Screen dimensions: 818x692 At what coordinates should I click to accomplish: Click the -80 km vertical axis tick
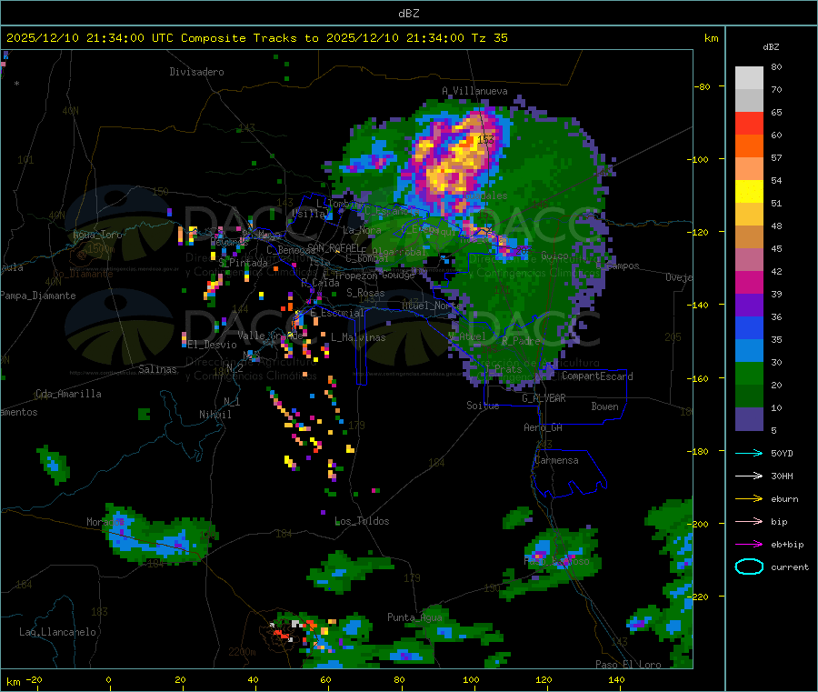[x=703, y=86]
